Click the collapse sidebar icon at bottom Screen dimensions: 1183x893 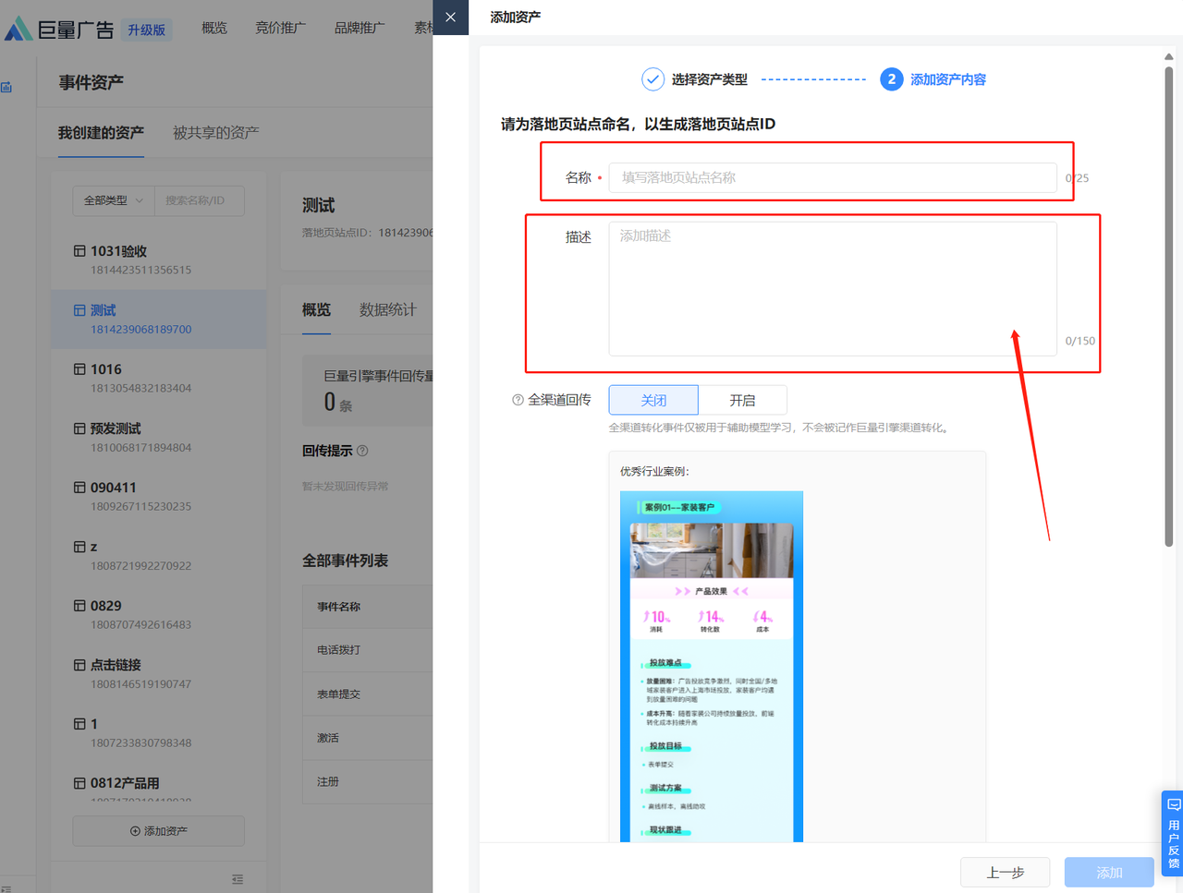tap(238, 879)
